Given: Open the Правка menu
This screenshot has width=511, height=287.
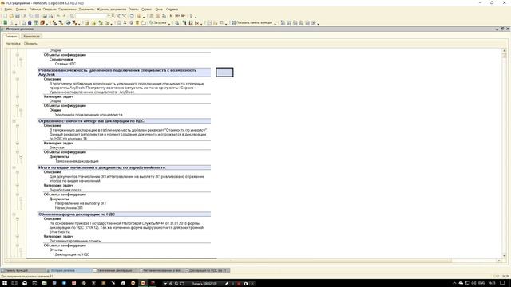Looking at the screenshot, I should coord(21,10).
